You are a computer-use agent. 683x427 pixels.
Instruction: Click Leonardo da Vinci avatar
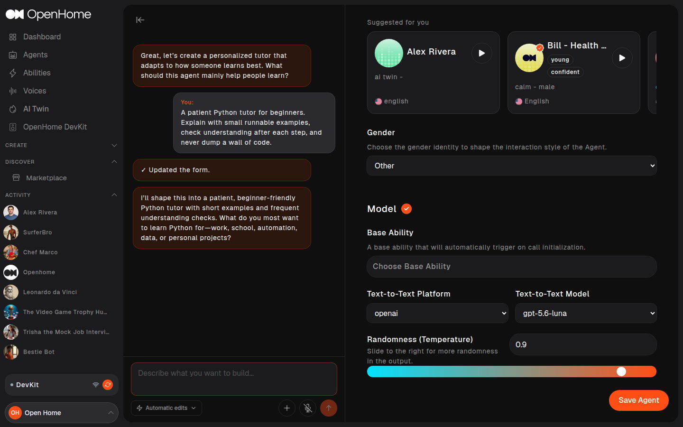11,292
